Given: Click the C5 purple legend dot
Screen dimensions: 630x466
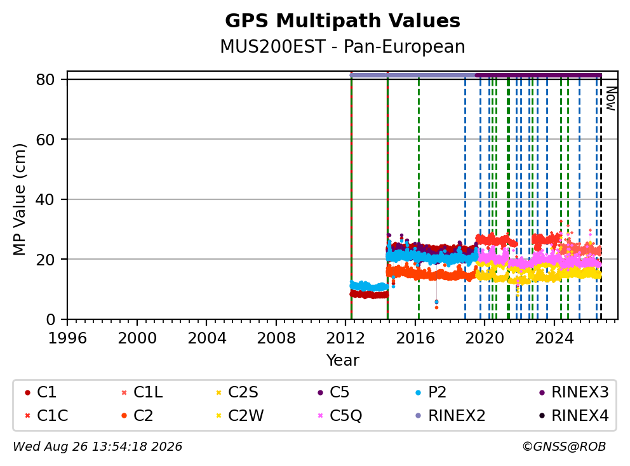Looking at the screenshot, I should point(320,392).
